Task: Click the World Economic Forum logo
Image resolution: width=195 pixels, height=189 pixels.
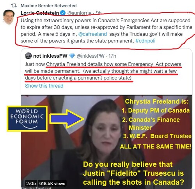Action: coord(27,119)
